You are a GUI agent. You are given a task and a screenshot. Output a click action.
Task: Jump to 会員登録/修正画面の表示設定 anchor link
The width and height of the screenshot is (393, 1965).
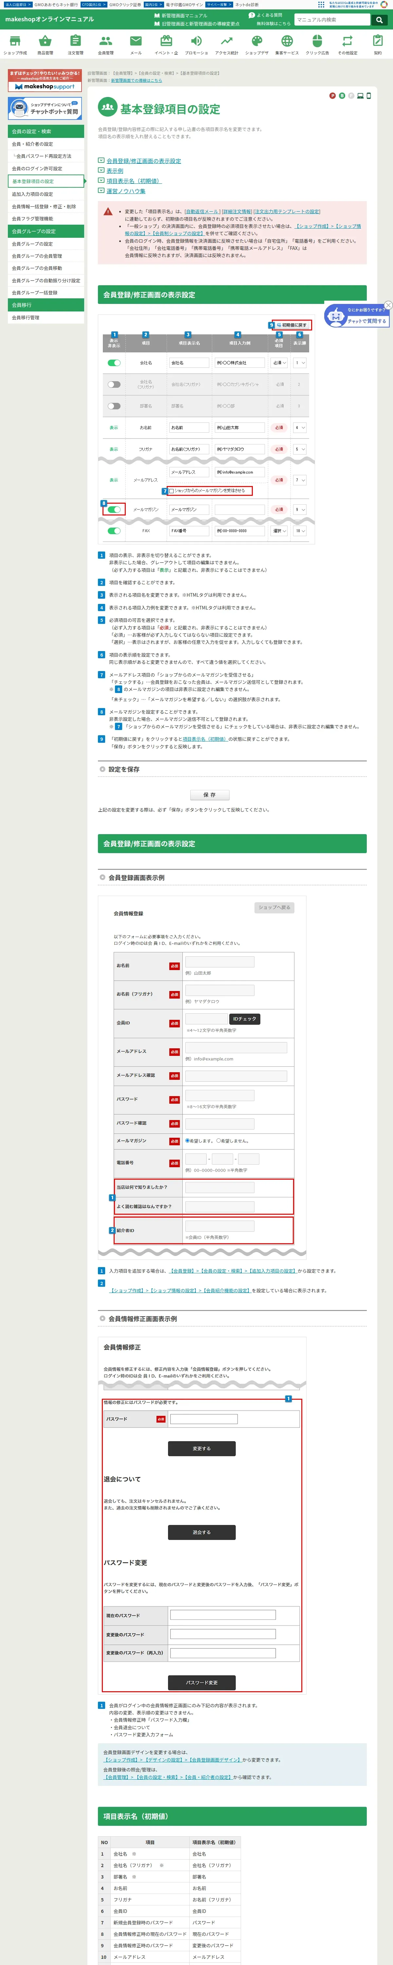(x=143, y=161)
